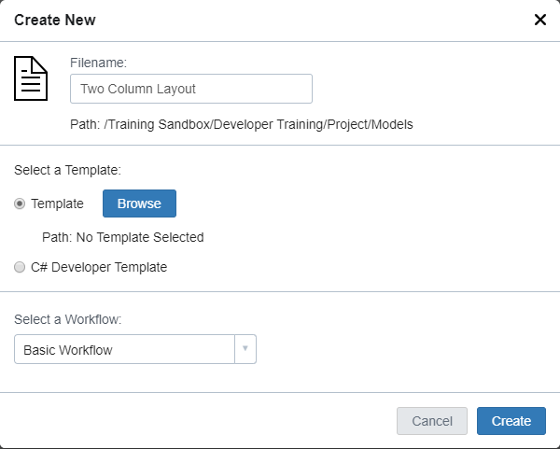Viewport: 560px width, 449px height.
Task: Click the 'Select a Template:' heading
Action: click(x=67, y=170)
